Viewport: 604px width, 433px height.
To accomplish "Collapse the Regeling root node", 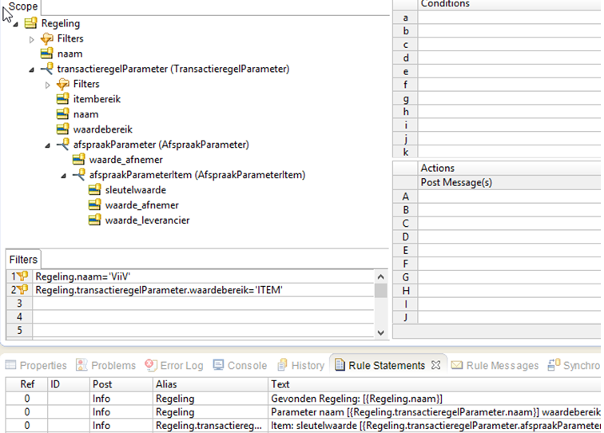I will tap(15, 25).
